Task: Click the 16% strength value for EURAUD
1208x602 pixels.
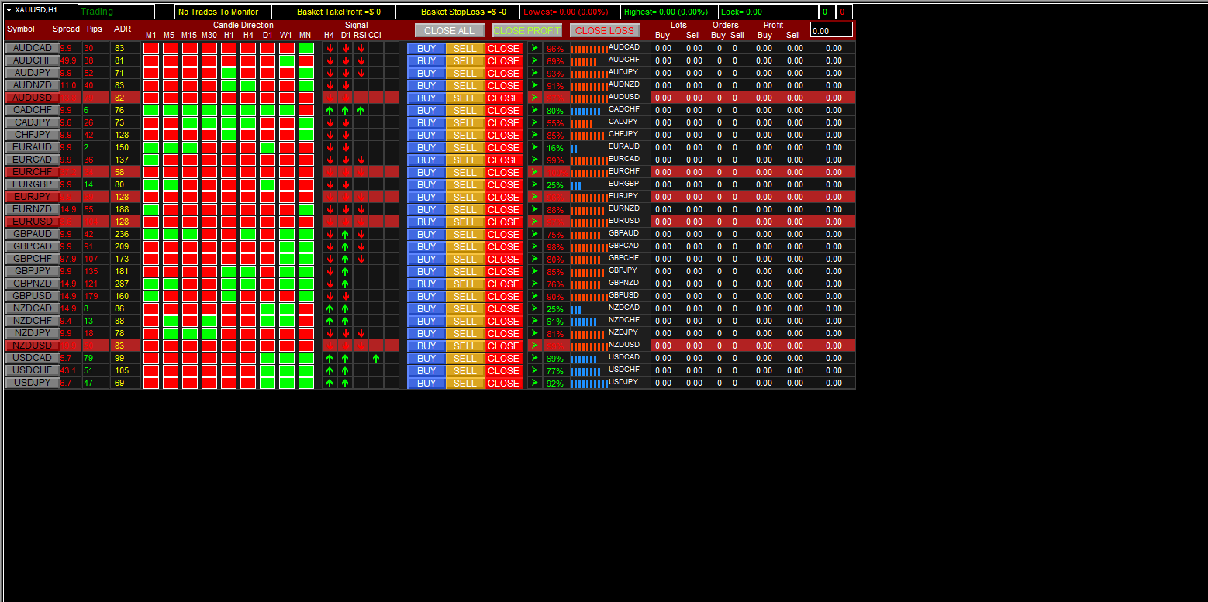Action: coord(555,148)
